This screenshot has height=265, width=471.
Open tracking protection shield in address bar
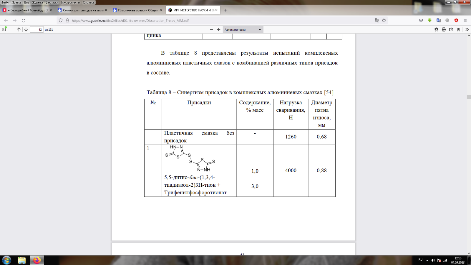(x=61, y=21)
